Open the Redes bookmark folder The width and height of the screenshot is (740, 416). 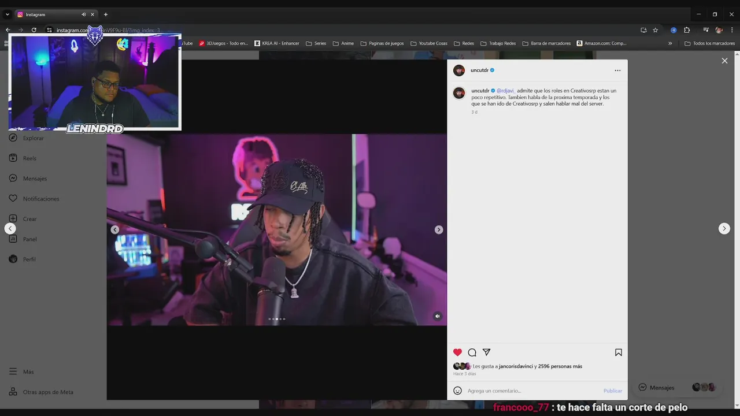pyautogui.click(x=464, y=43)
